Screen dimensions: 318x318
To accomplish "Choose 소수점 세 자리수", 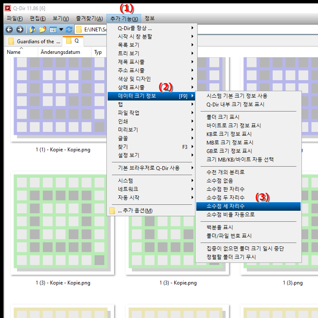I will pos(248,206).
